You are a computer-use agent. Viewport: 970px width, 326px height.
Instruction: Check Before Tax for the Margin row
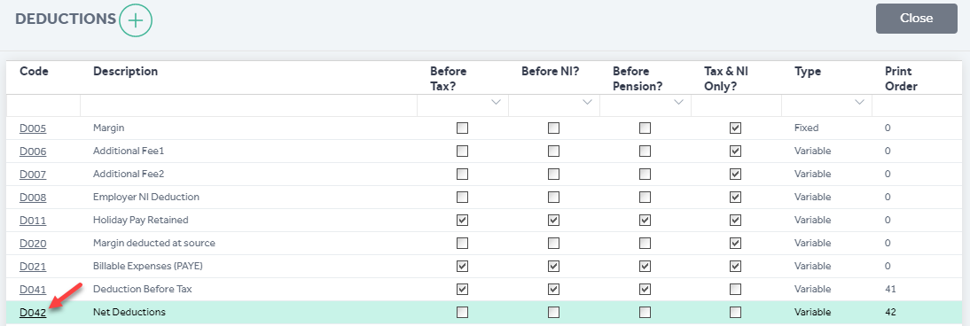click(x=462, y=128)
